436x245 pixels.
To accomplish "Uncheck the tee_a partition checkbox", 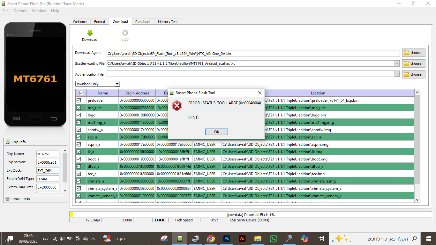I will coord(79,174).
